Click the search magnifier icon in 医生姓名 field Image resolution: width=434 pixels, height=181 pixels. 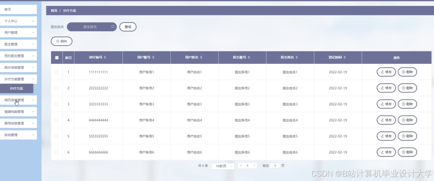(113, 27)
